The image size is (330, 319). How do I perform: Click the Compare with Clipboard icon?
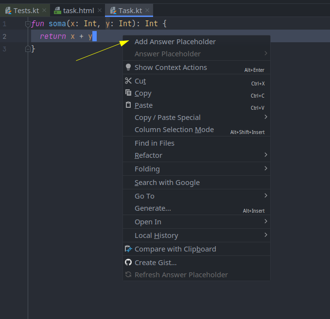click(128, 249)
